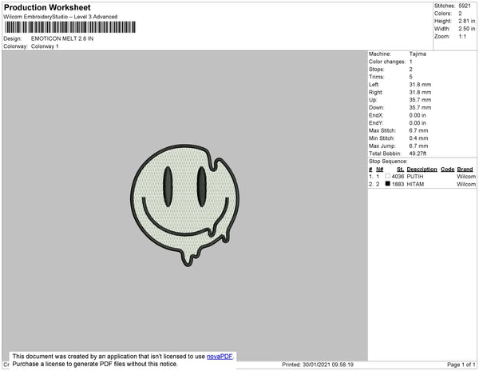The height and width of the screenshot is (371, 479).
Task: Click the white PUTIH color swatch
Action: coord(387,177)
